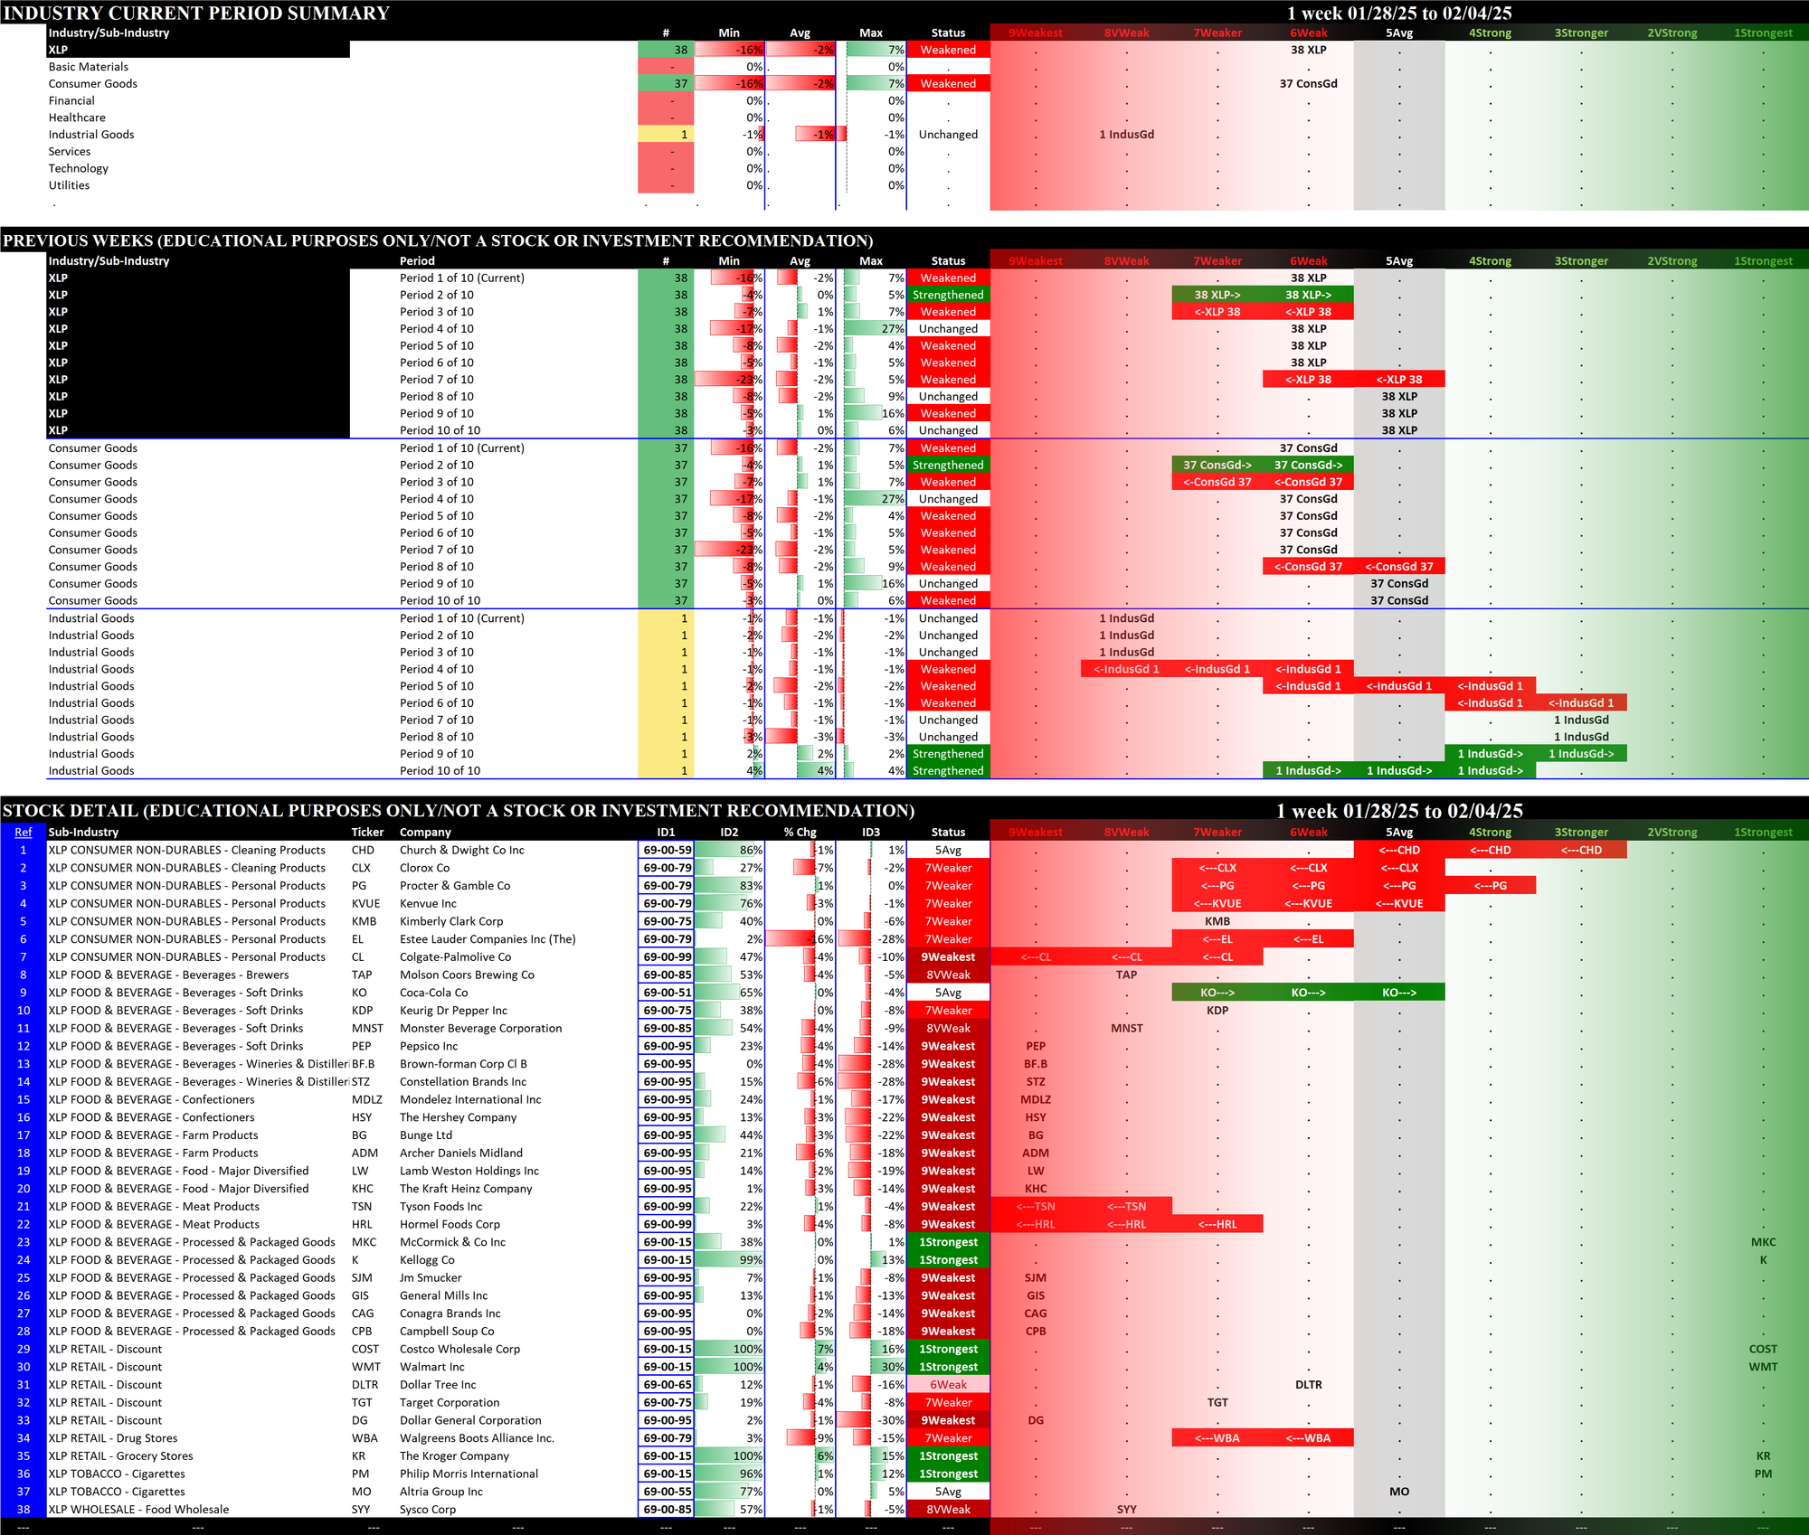Click the 1Strongest status for Walmart Inc

coord(948,1367)
